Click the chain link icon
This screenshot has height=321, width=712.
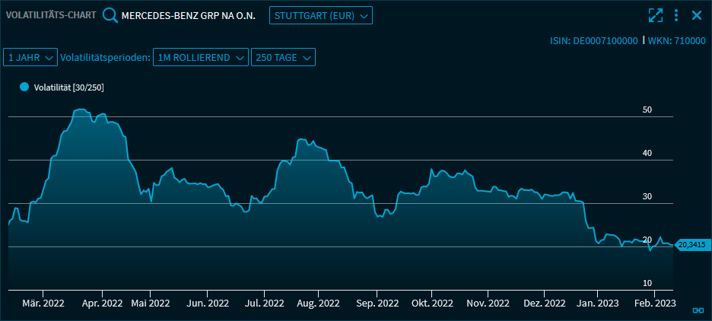(697, 310)
